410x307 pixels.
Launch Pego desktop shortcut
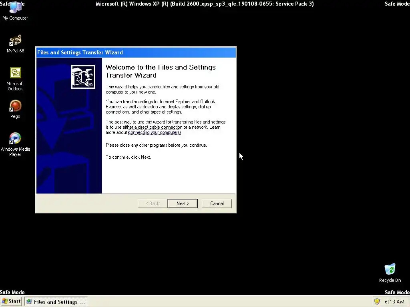coord(15,109)
